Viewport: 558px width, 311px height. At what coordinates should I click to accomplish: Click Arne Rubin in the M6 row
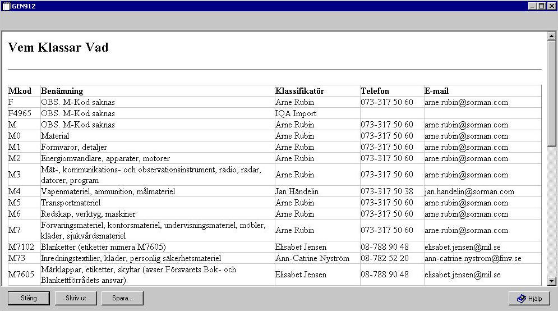click(294, 214)
